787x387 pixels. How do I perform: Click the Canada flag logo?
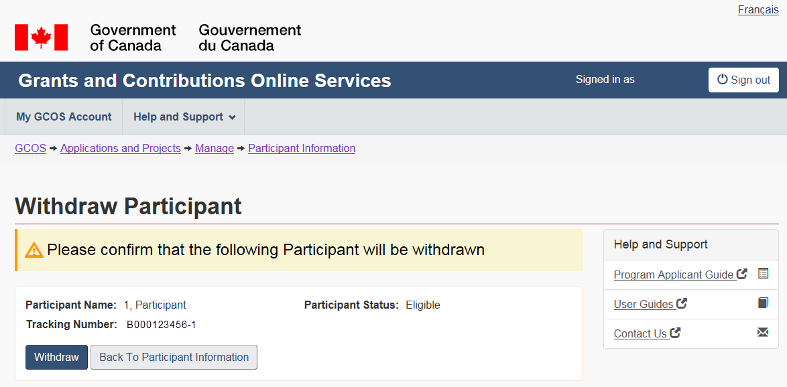click(x=42, y=37)
